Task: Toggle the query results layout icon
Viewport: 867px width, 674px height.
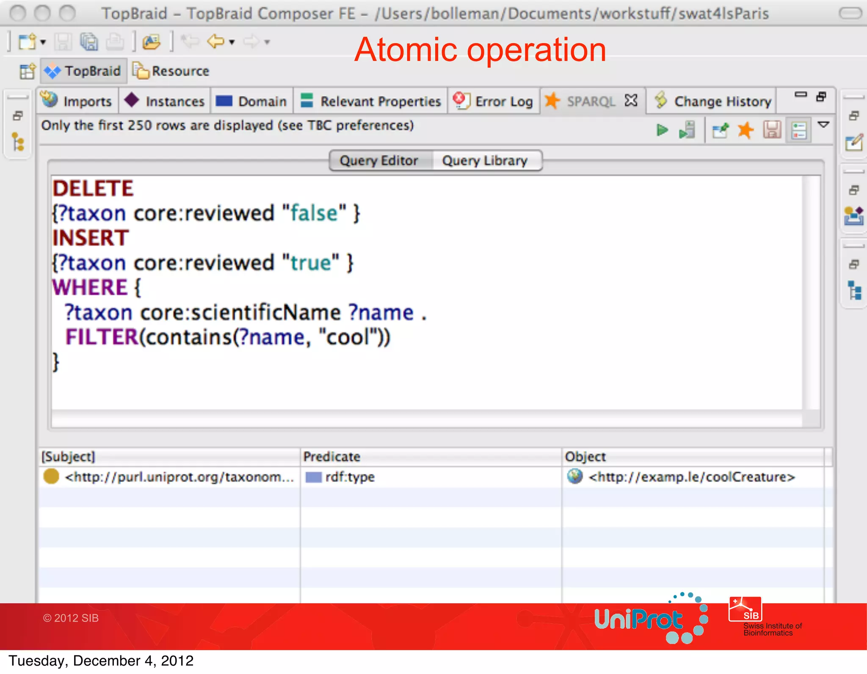Action: (799, 130)
